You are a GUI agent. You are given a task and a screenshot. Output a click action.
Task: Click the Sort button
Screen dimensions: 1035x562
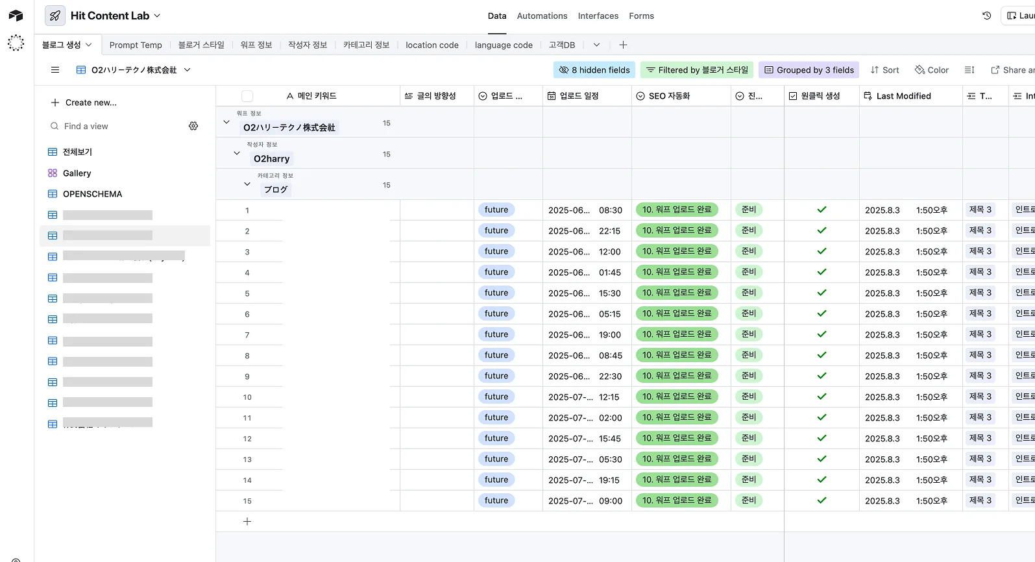[884, 70]
